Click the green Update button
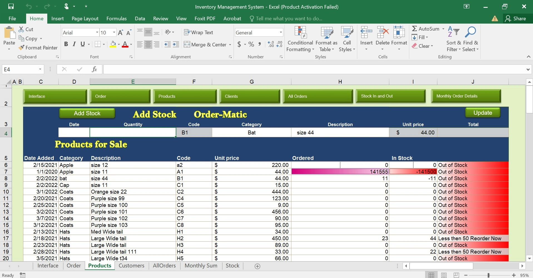This screenshot has width=533, height=278. point(483,113)
